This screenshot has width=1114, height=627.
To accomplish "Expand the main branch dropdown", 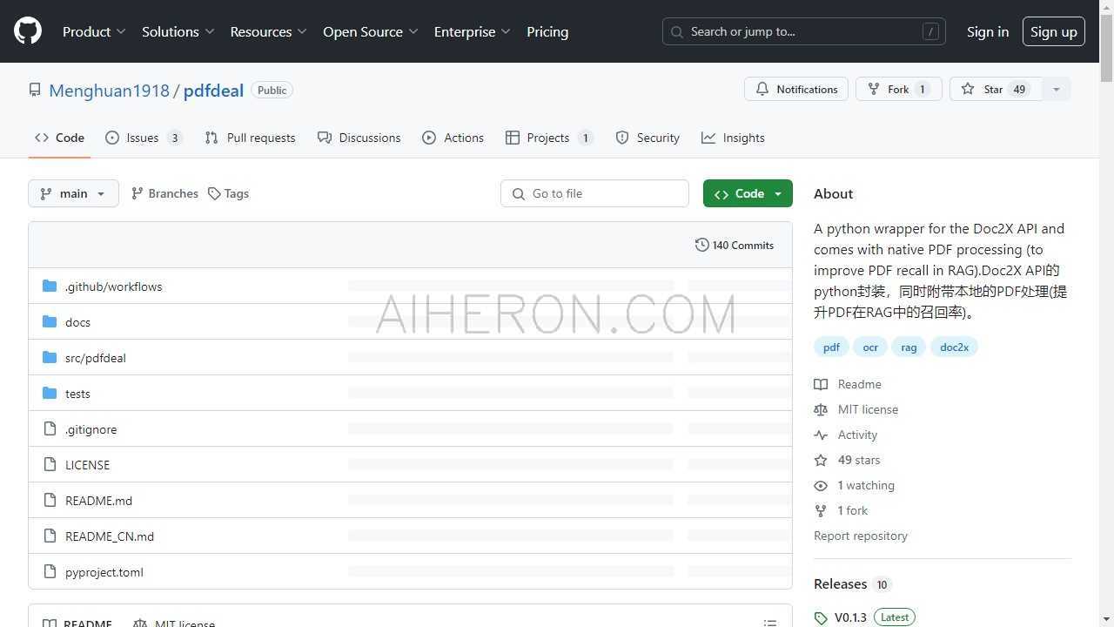I will 73,193.
